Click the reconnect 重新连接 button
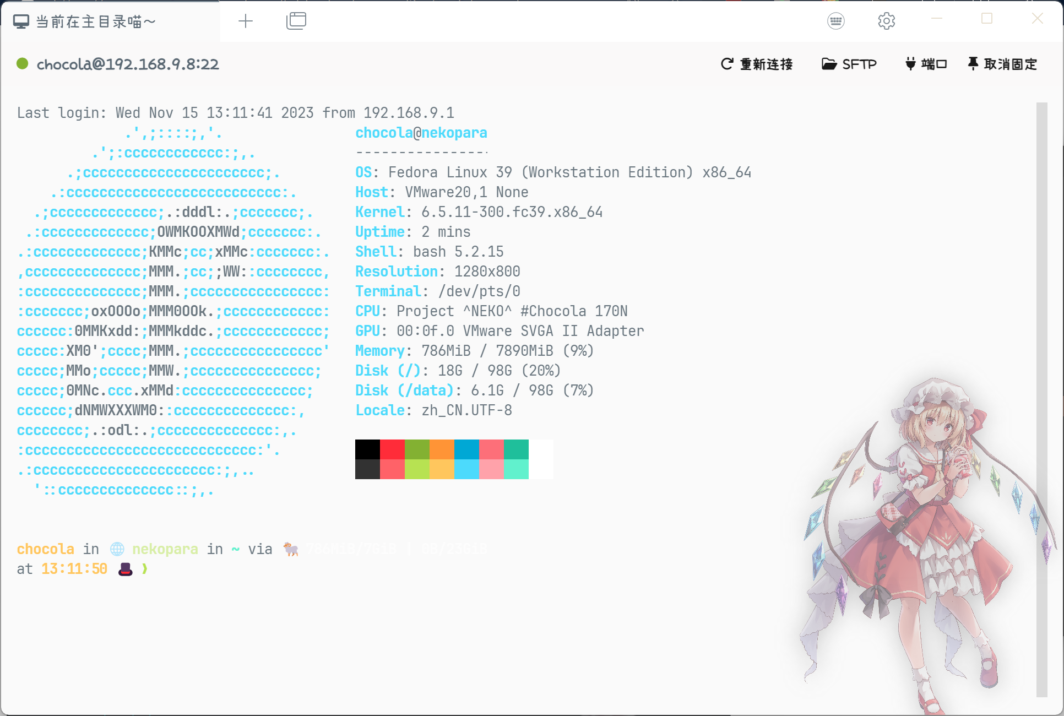Image resolution: width=1064 pixels, height=716 pixels. click(757, 64)
